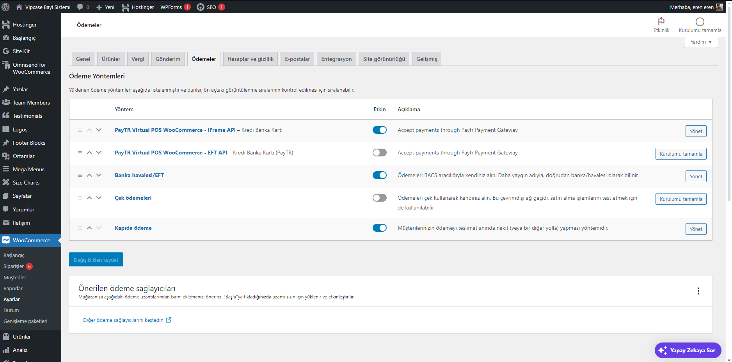Open the Vergi tab
732x362 pixels.
[138, 59]
